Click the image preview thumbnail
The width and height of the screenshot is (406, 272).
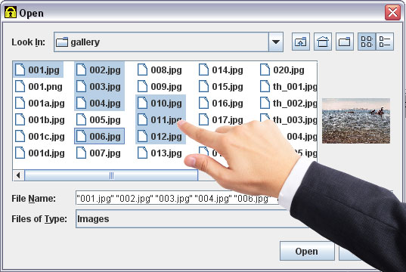356,121
